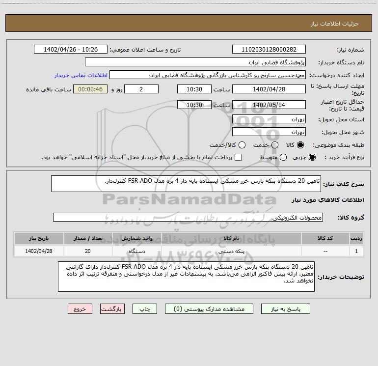Click the تاریخ نیاز column header
Viewport: 378px width, 366px height.
39,238
